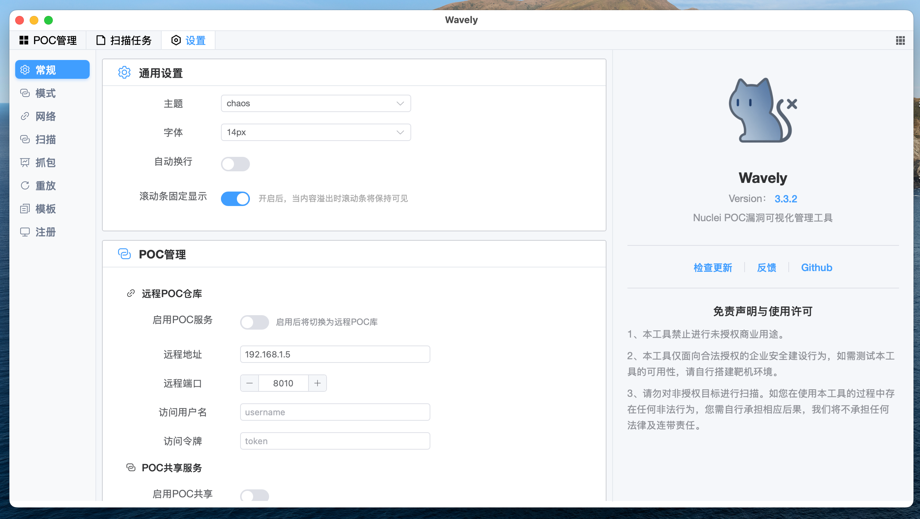Open 扫描 settings in the sidebar
The image size is (920, 519).
tap(52, 139)
